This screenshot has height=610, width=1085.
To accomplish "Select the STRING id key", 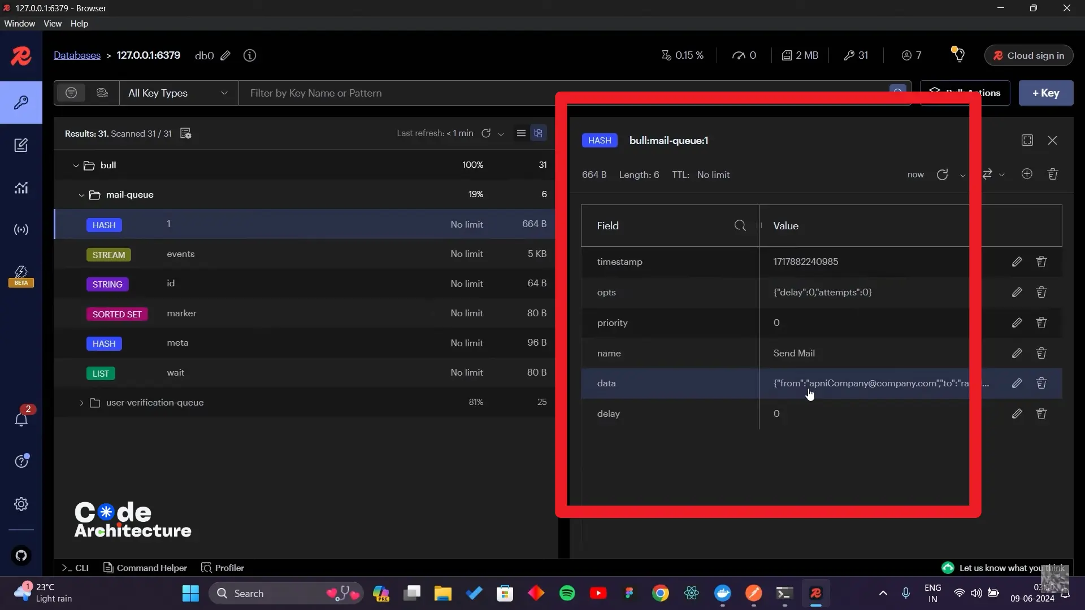I will tap(305, 284).
